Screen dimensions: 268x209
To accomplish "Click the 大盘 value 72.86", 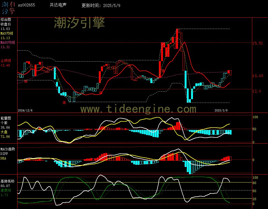I will pos(5,137).
